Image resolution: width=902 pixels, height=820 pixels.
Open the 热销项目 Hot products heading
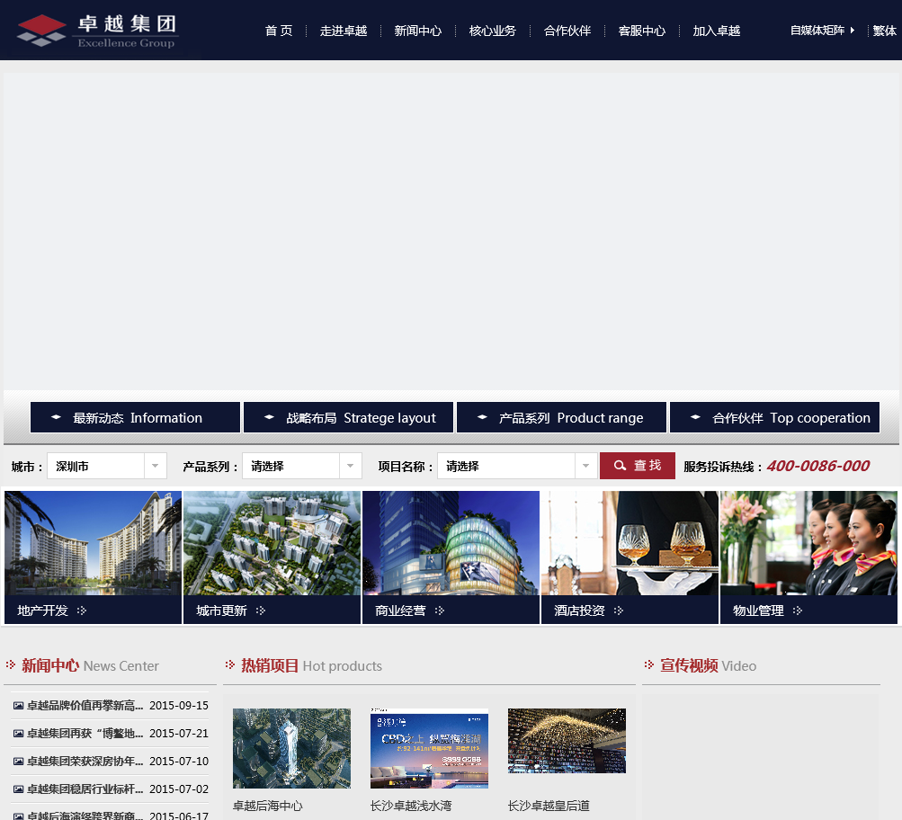pyautogui.click(x=311, y=666)
